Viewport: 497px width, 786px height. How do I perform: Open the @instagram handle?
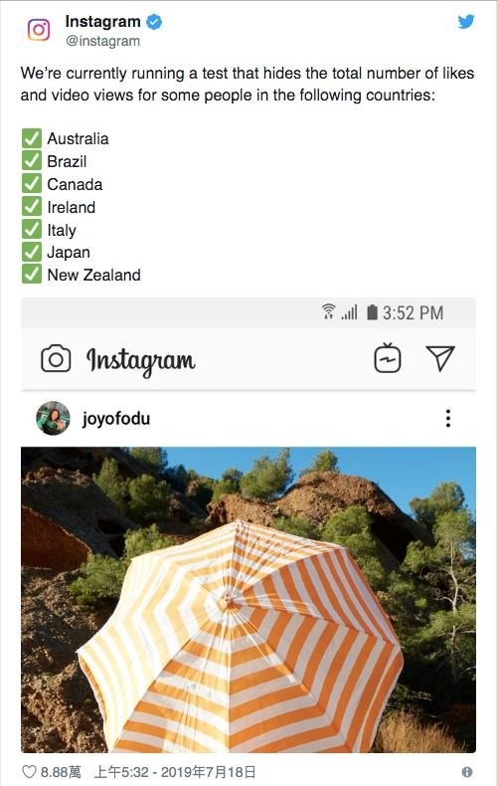tap(102, 41)
